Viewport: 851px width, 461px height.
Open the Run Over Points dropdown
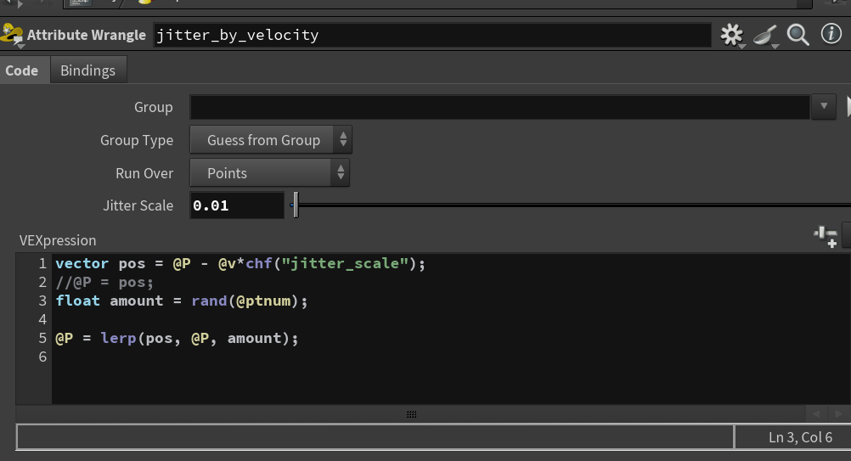point(270,173)
